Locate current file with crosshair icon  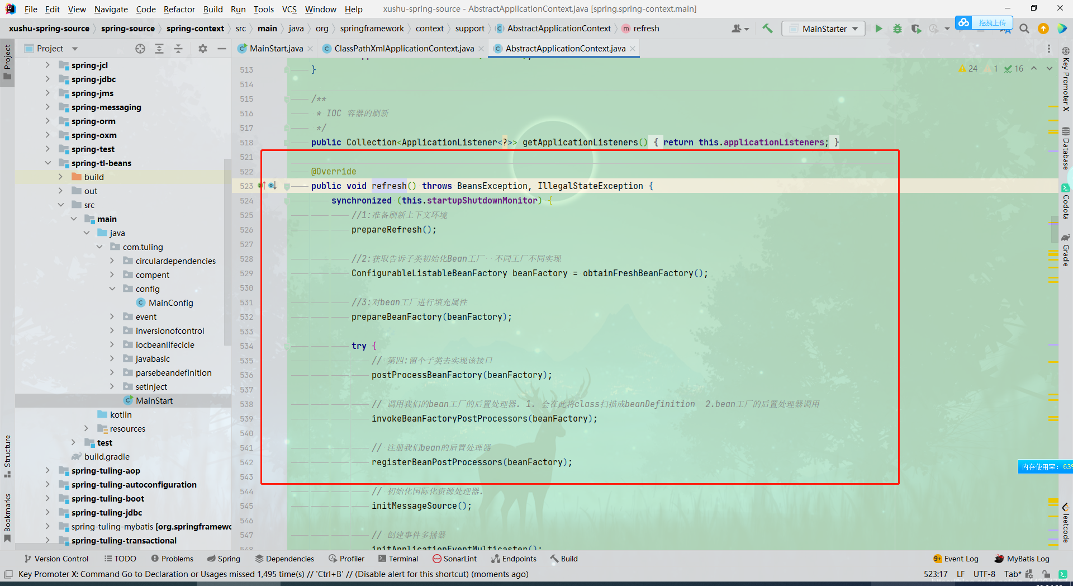click(x=140, y=49)
